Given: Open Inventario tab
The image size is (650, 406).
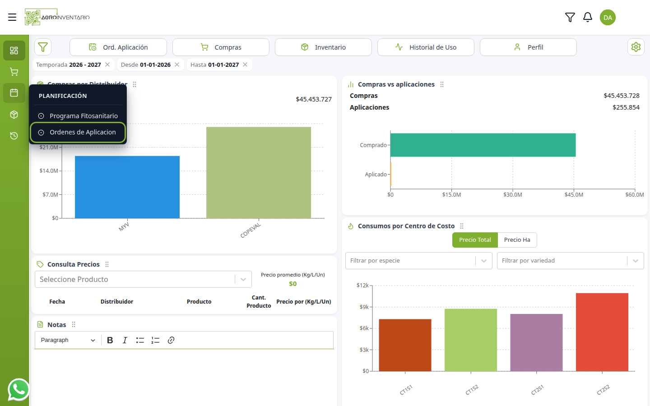Looking at the screenshot, I should [x=323, y=47].
